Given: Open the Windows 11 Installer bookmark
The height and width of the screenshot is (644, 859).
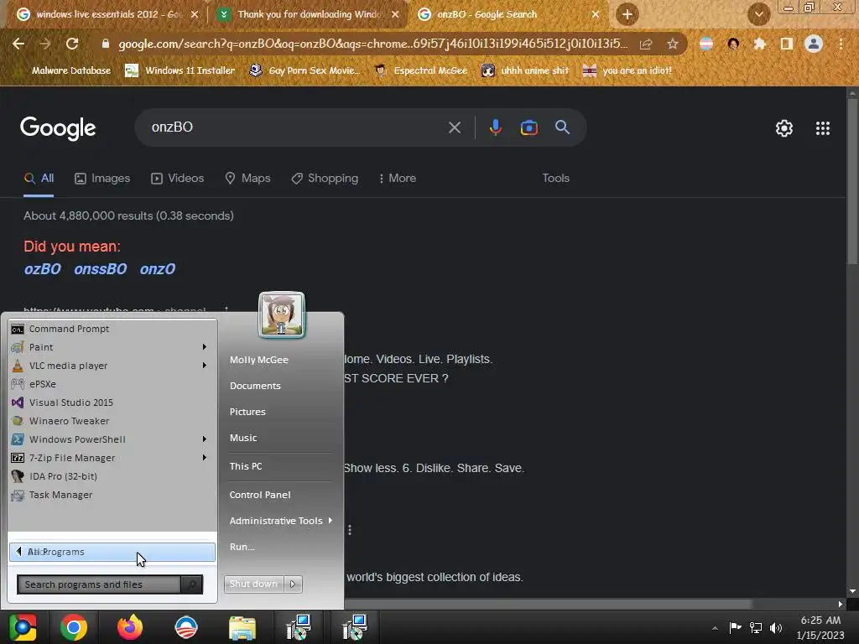Looking at the screenshot, I should pyautogui.click(x=180, y=70).
